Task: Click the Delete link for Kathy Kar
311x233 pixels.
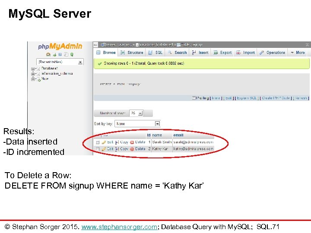Action: tap(140, 149)
